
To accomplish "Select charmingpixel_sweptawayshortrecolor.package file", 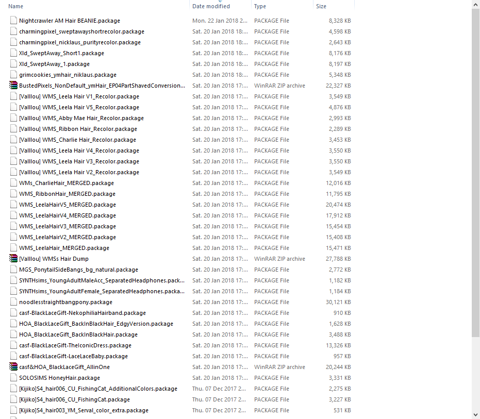I will tap(81, 31).
